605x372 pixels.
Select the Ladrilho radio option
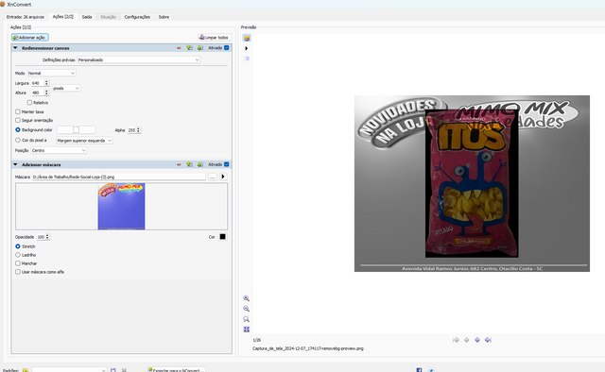(18, 255)
